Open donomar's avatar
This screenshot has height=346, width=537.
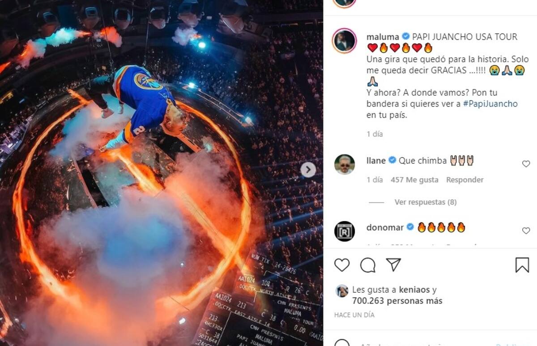click(x=345, y=231)
